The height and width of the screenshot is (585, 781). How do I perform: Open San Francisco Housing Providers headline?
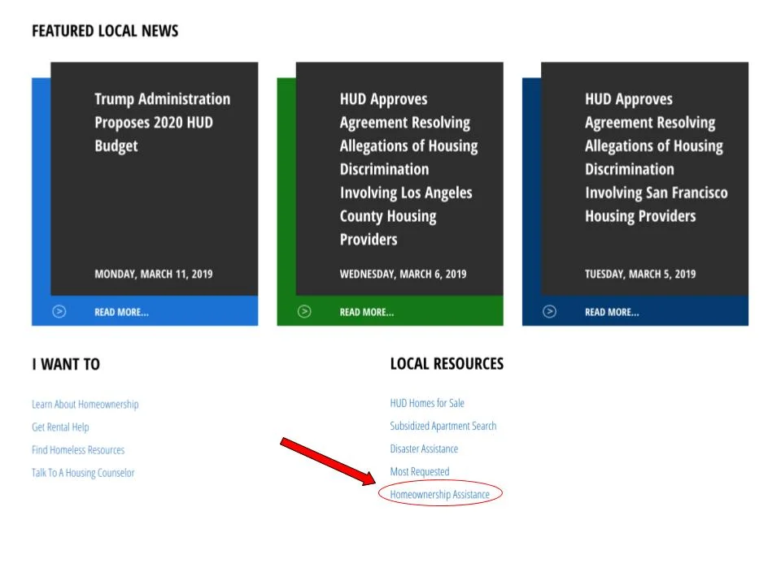[x=656, y=158]
